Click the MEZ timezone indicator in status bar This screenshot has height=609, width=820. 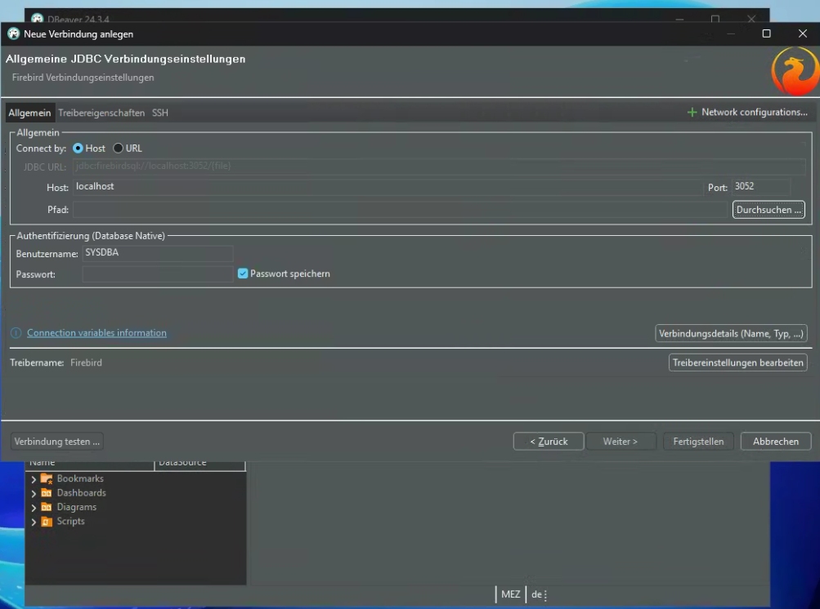pos(510,594)
